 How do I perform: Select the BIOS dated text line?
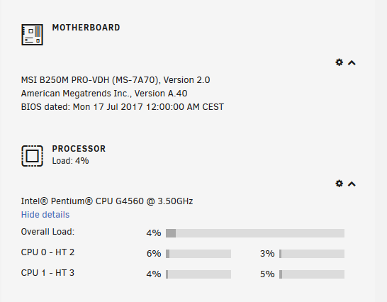click(x=123, y=107)
